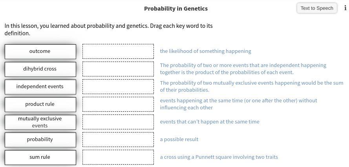Click drop box beside likelihood definition

pos(118,51)
